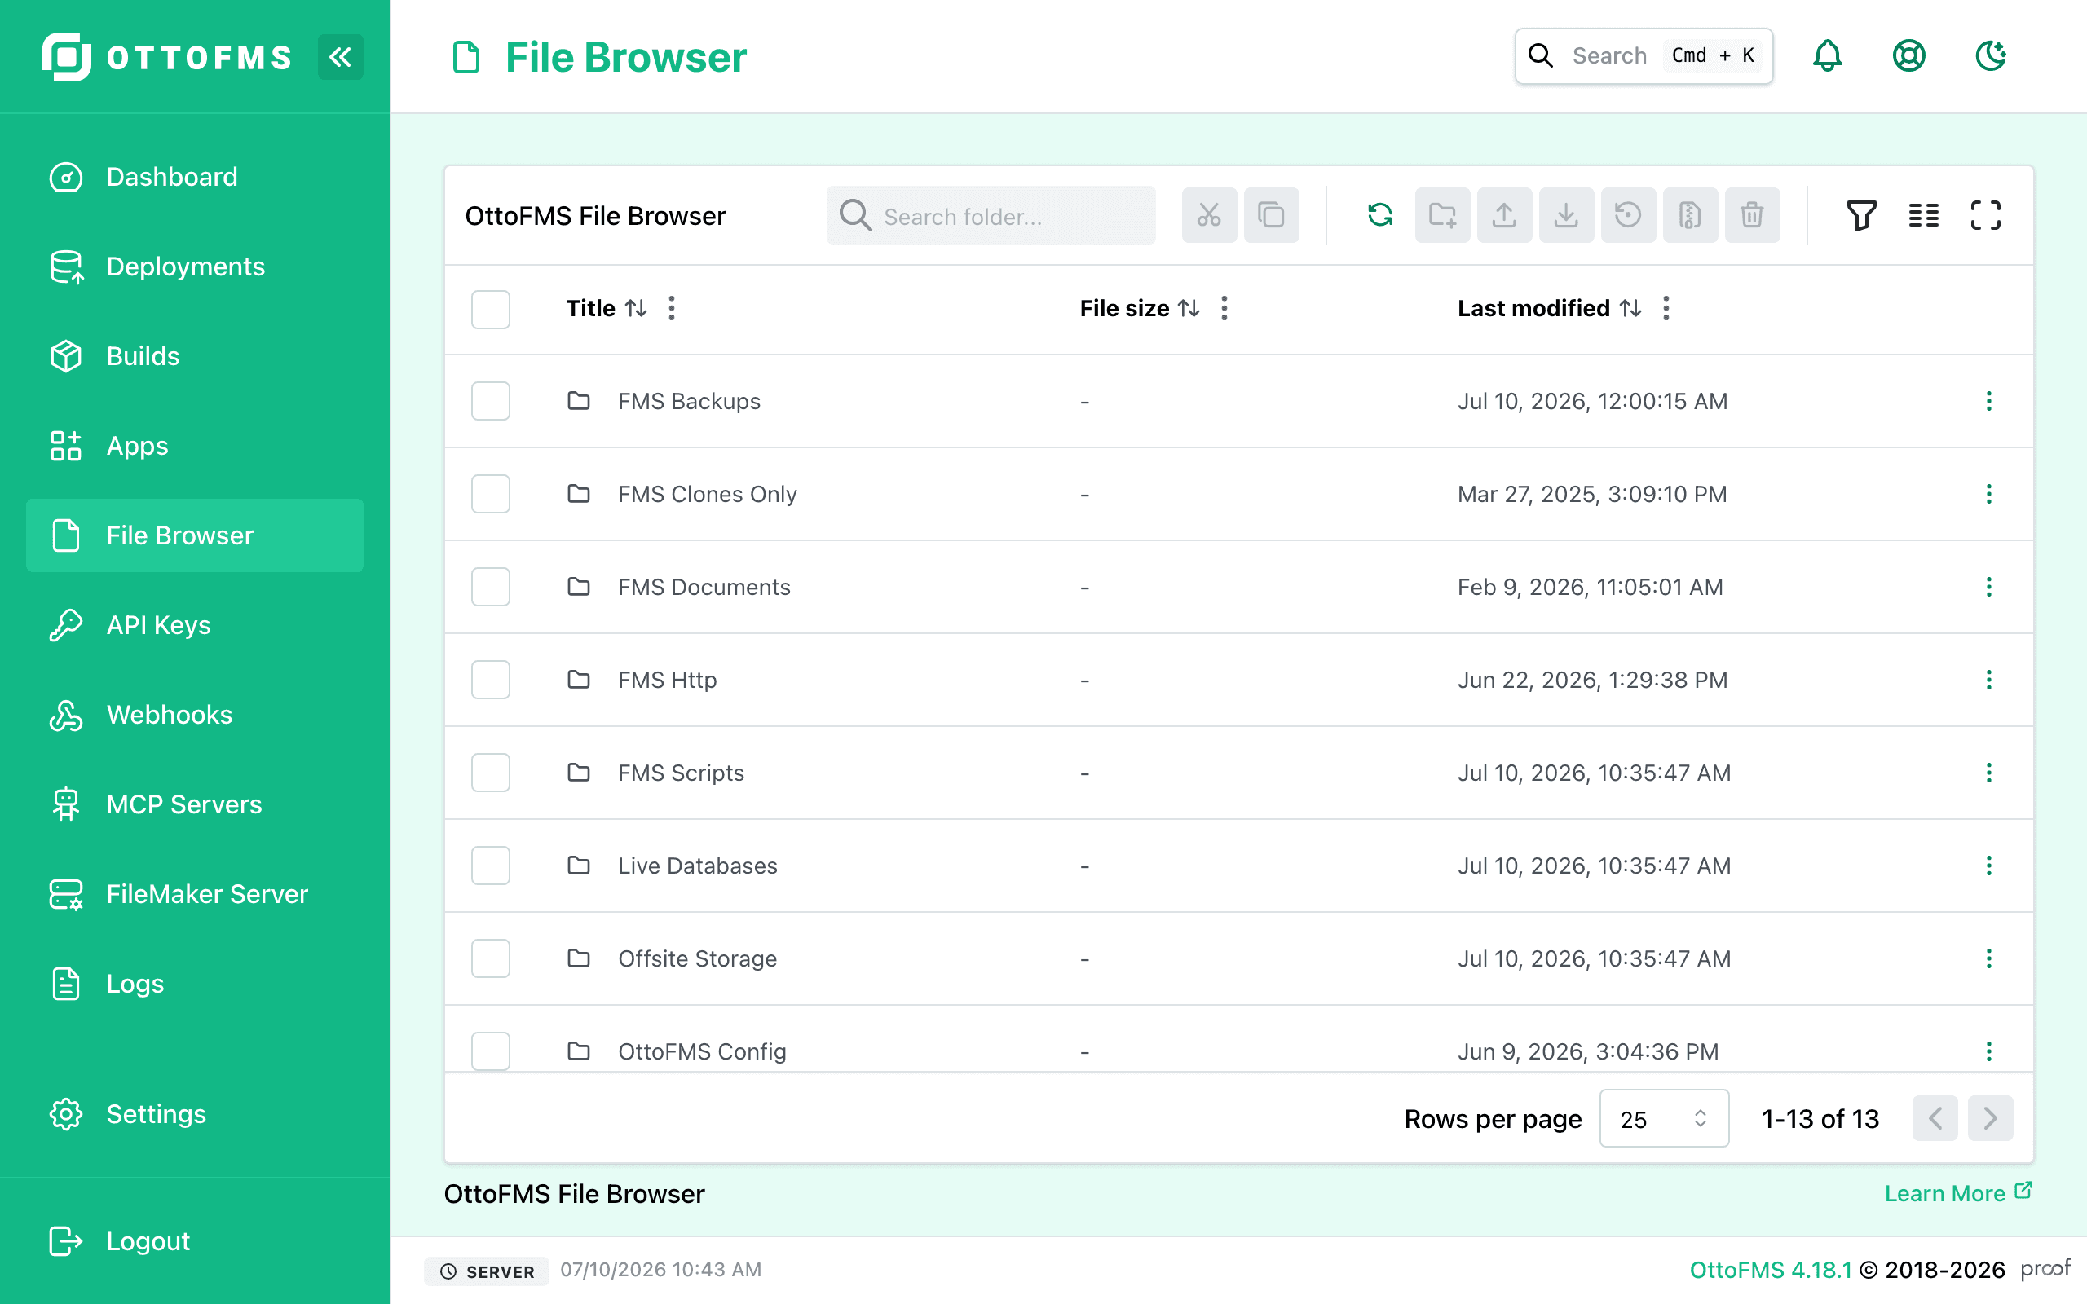Screen dimensions: 2087x1304
Task: Check the FMS Clones Only row checkbox
Action: [x=491, y=494]
